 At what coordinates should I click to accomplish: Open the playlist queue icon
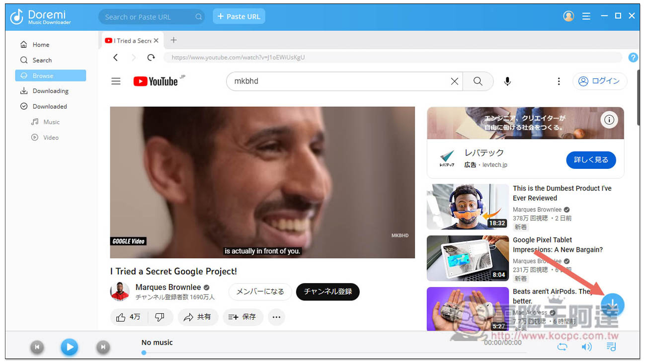(611, 347)
